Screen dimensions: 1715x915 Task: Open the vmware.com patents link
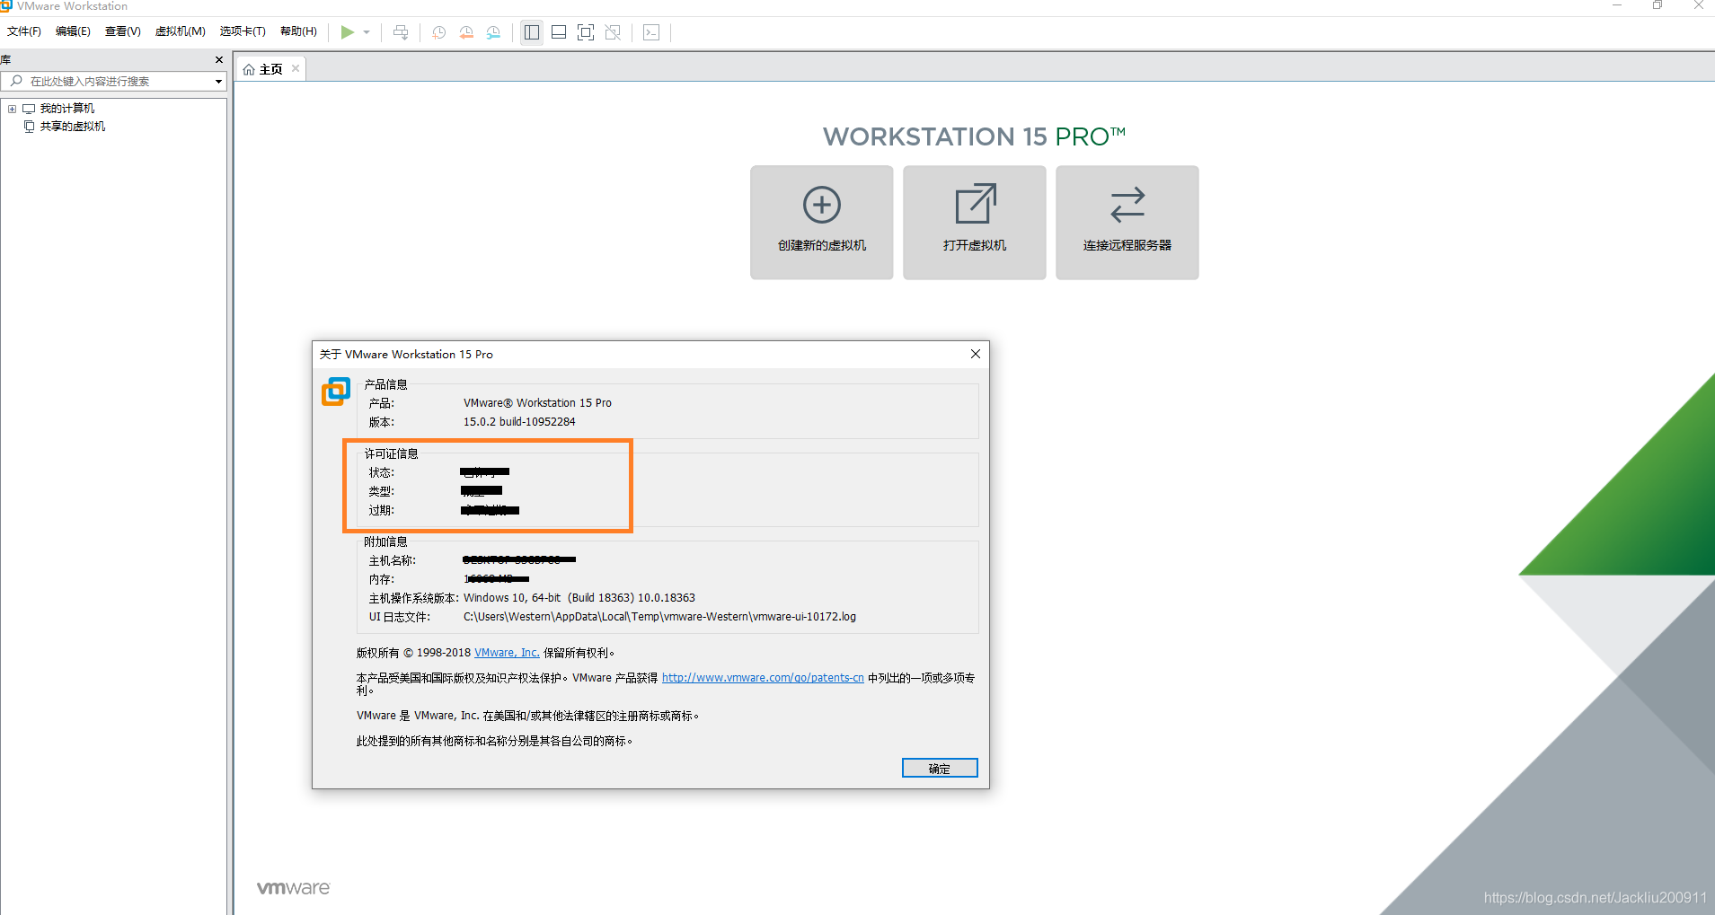tap(763, 678)
